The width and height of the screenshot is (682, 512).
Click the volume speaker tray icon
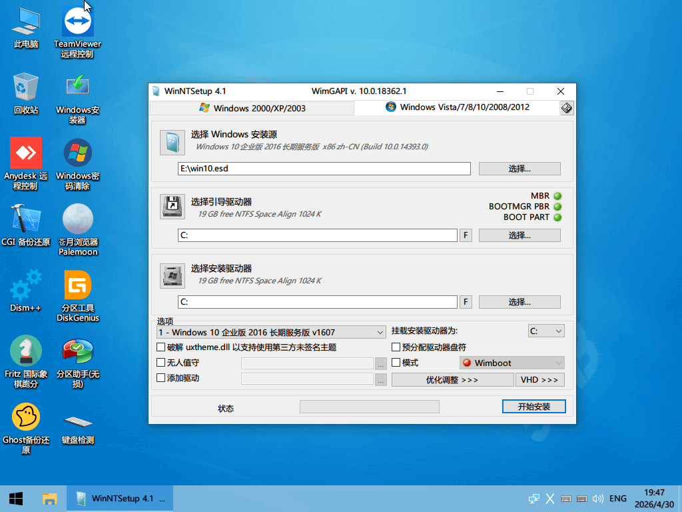point(598,499)
